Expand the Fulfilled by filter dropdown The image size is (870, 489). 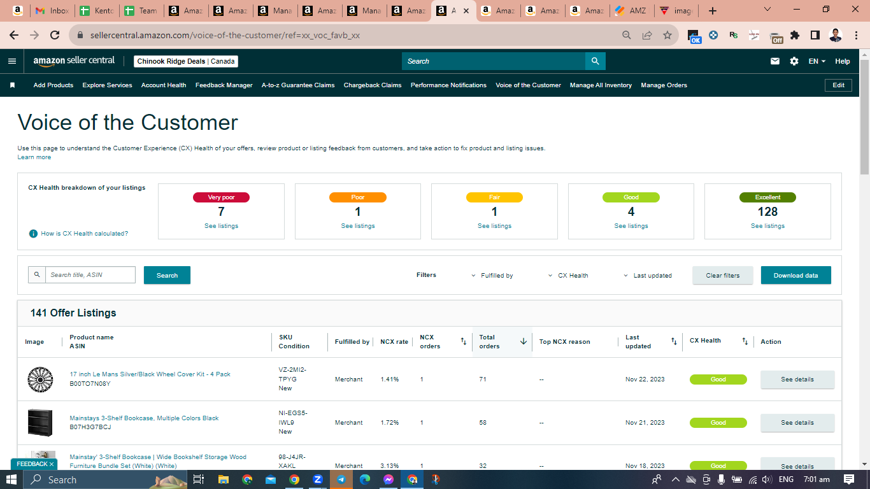click(x=492, y=276)
